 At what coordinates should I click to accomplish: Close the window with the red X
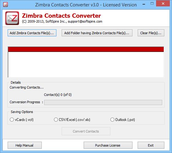click(x=163, y=3)
